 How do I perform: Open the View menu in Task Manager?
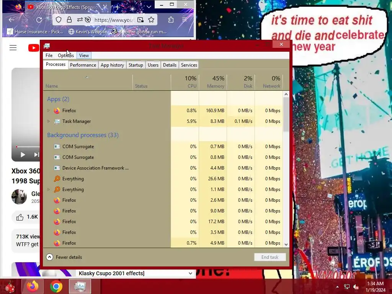(84, 56)
